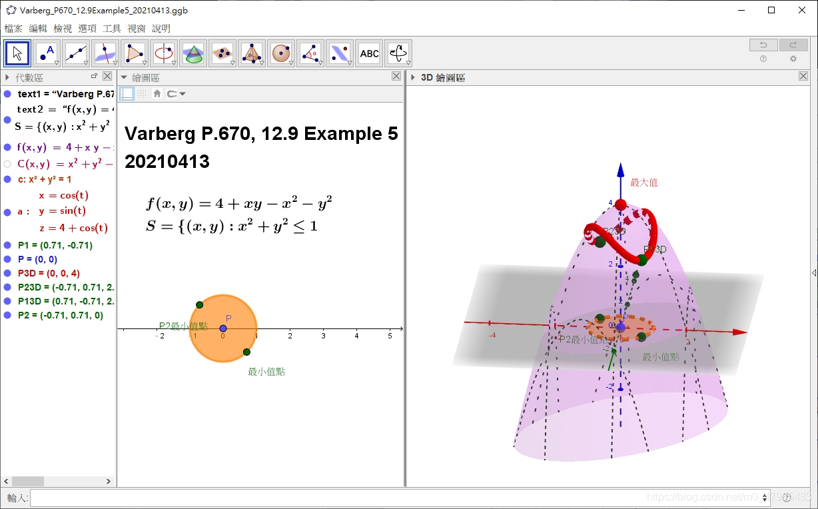Open the 工具 menu
The width and height of the screenshot is (818, 509).
coord(112,29)
